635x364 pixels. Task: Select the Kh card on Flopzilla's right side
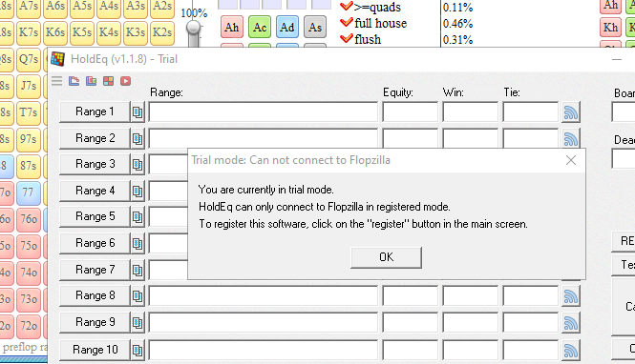click(610, 27)
